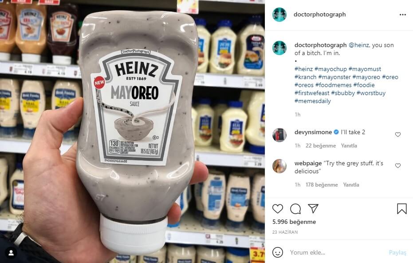Click Paylaş to post comment
Screen dimensions: 413x263
point(397,252)
